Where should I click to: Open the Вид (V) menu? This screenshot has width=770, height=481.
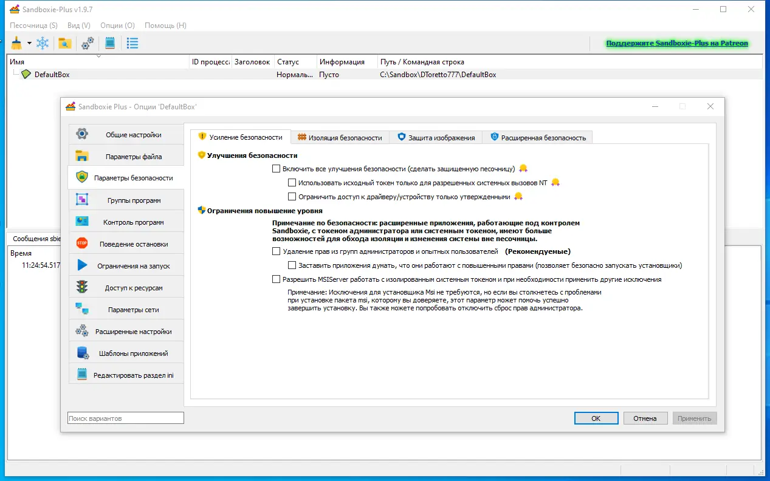[x=79, y=26]
